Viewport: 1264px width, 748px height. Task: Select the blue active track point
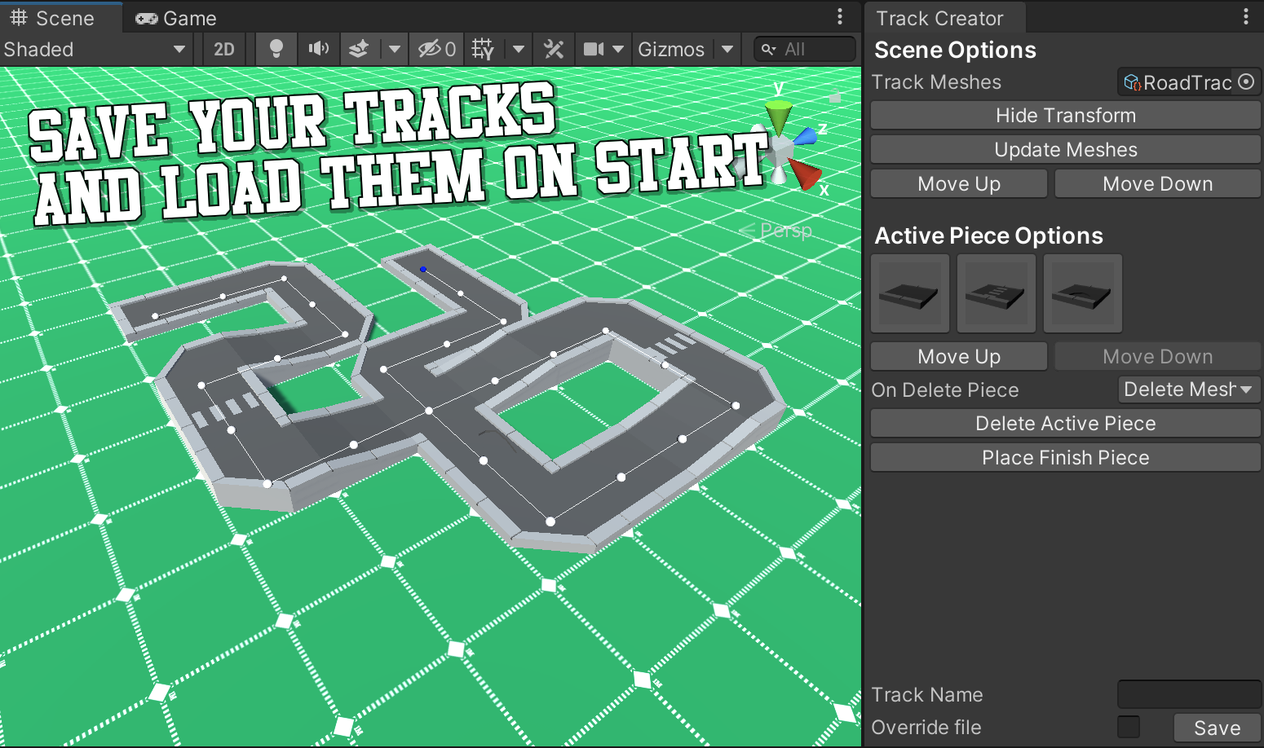pos(423,269)
